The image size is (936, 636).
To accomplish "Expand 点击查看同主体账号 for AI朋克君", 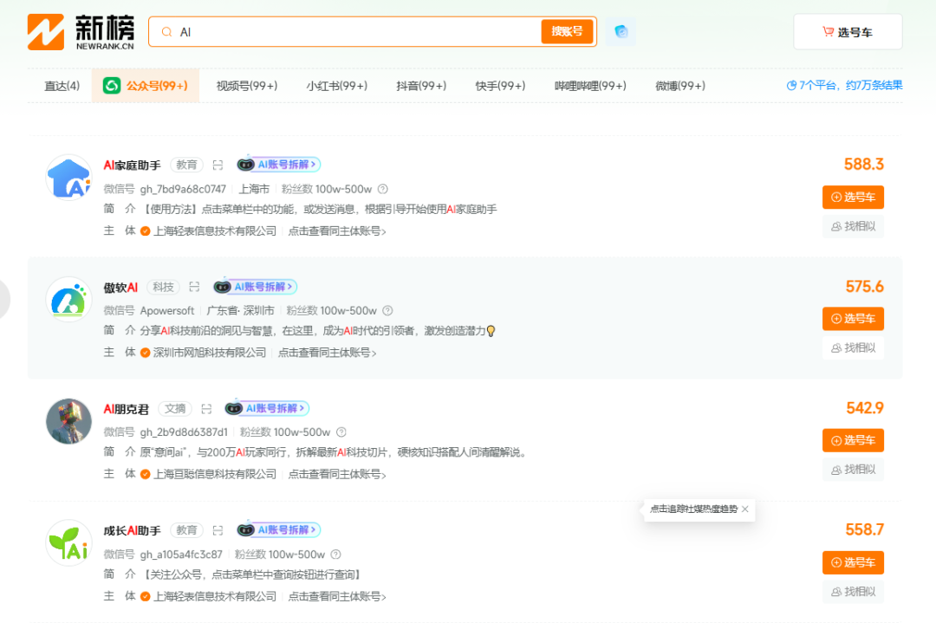I will click(337, 474).
